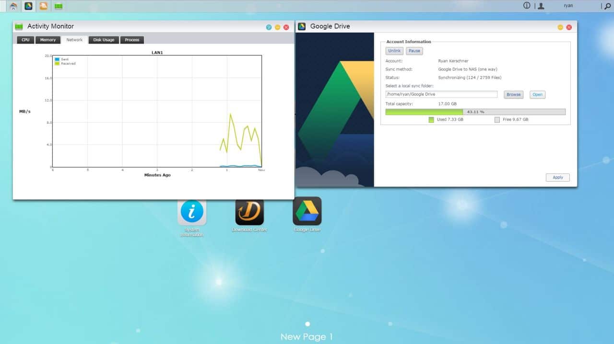Browse for a local sync folder

pos(513,94)
